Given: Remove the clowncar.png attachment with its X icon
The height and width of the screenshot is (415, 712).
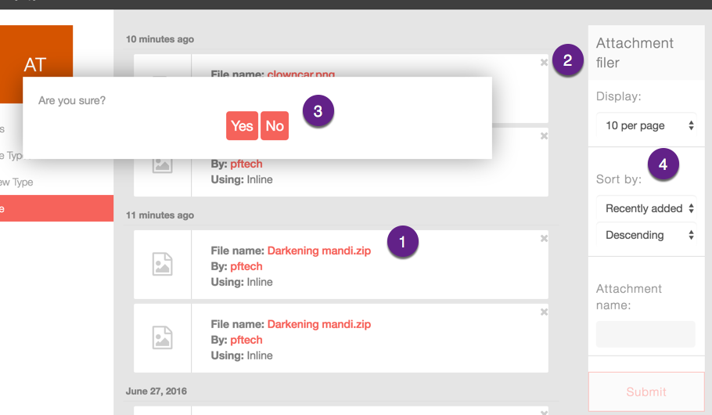Looking at the screenshot, I should coord(544,63).
